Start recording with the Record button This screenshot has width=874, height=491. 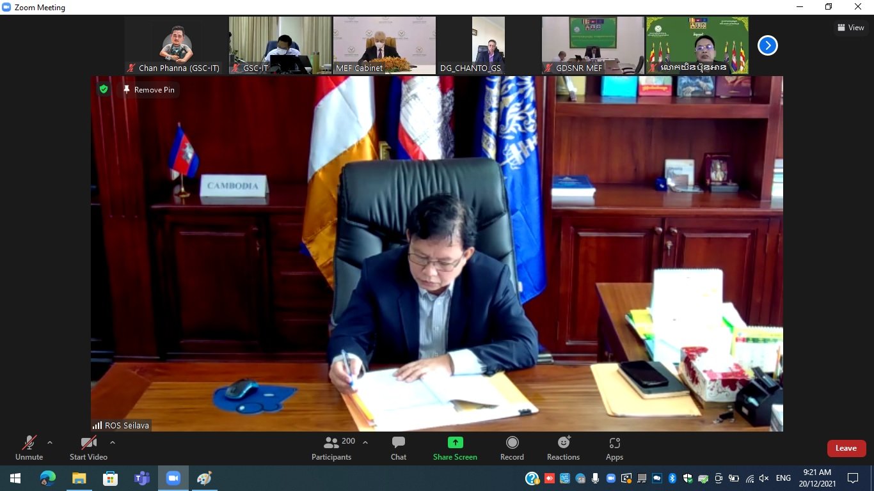pyautogui.click(x=512, y=448)
